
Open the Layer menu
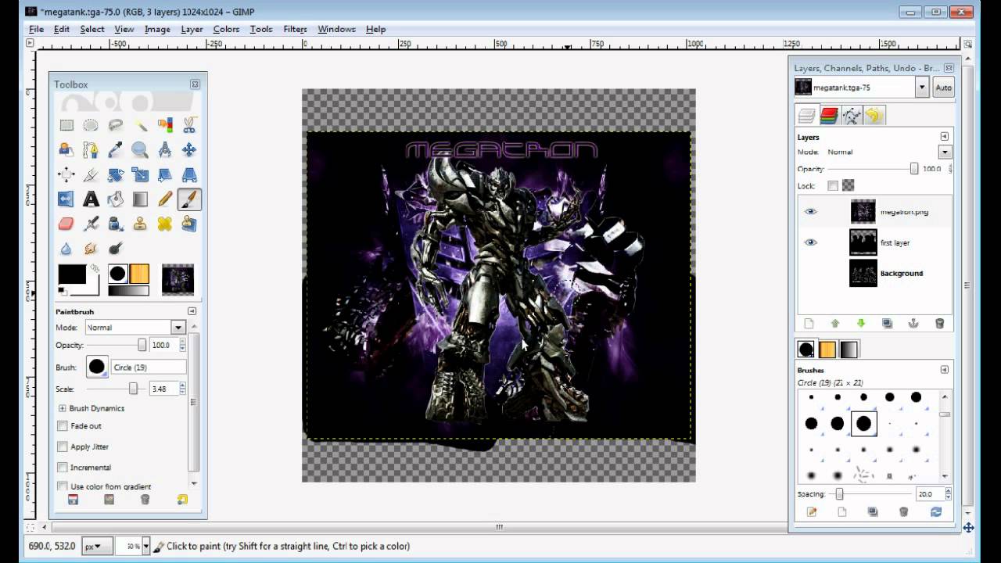(192, 29)
